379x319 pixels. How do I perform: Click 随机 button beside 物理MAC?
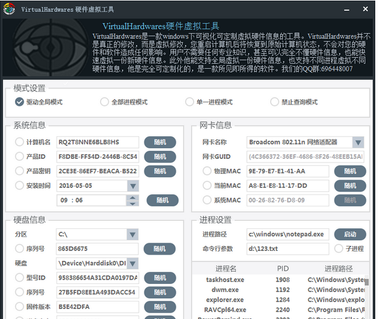pos(350,171)
